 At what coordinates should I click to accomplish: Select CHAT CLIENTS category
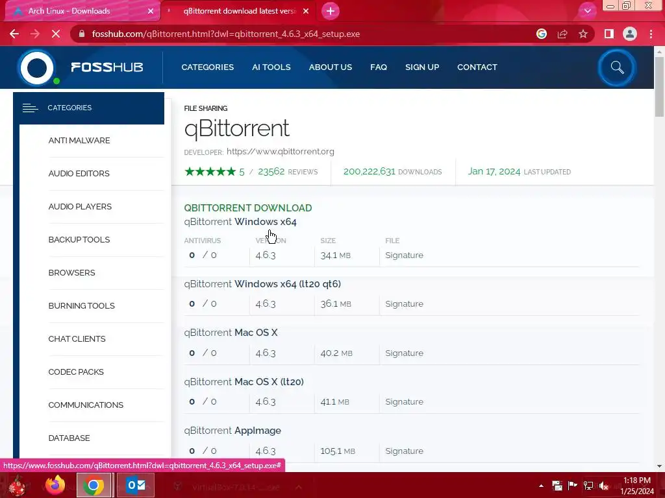77,338
